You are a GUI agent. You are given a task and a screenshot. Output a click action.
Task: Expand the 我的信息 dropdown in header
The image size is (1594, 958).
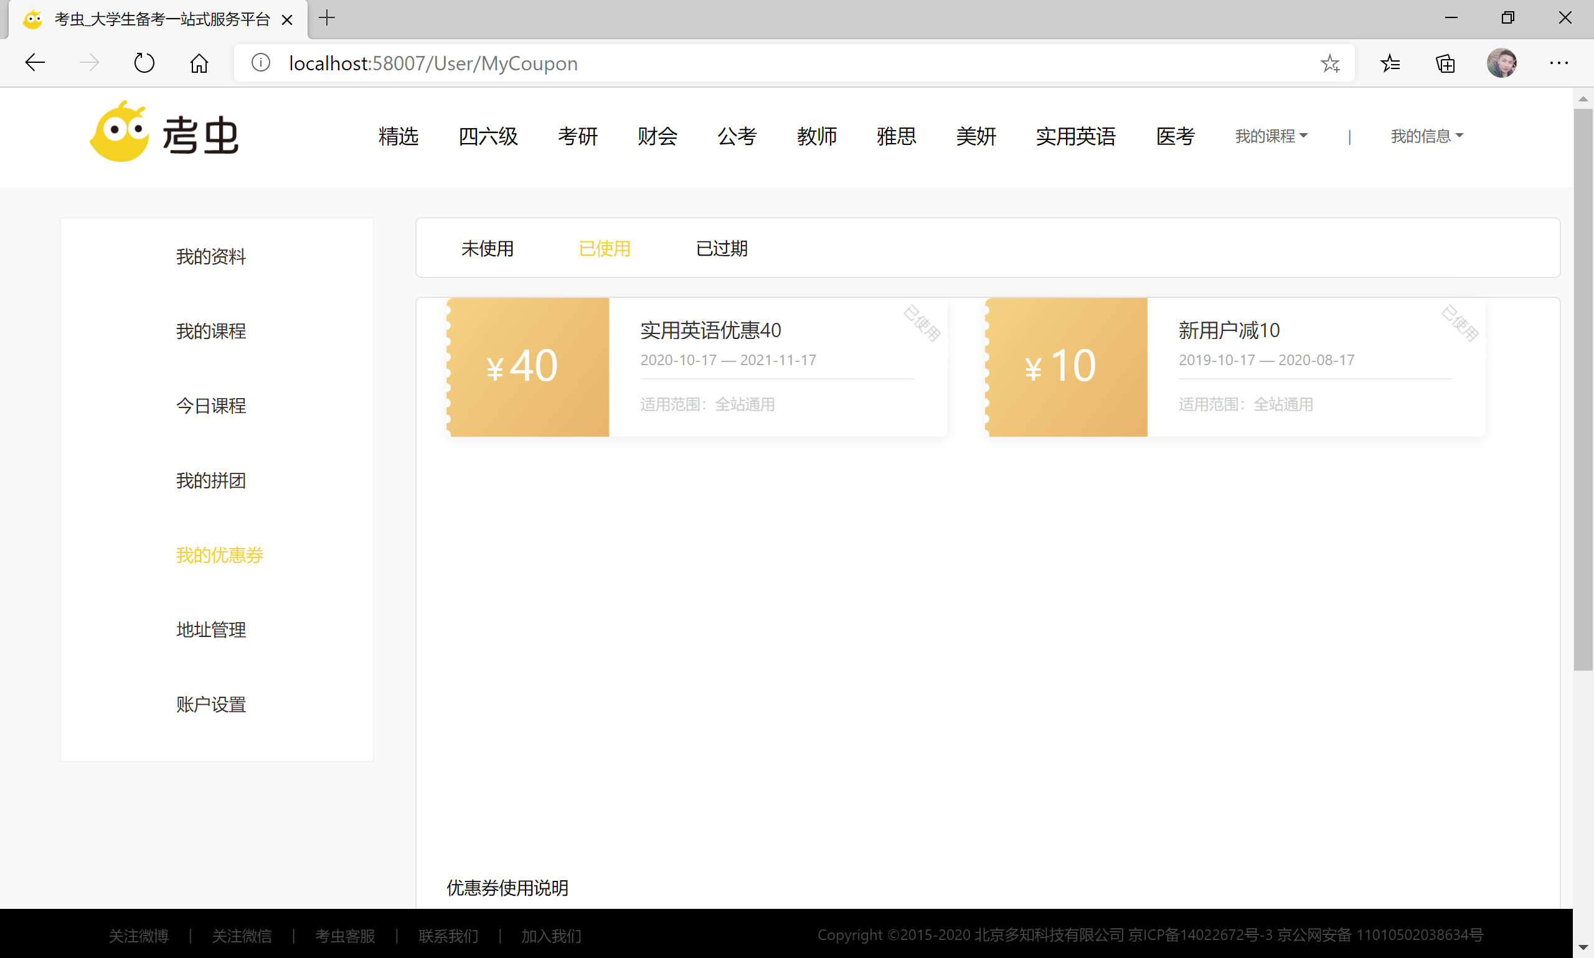(1426, 136)
